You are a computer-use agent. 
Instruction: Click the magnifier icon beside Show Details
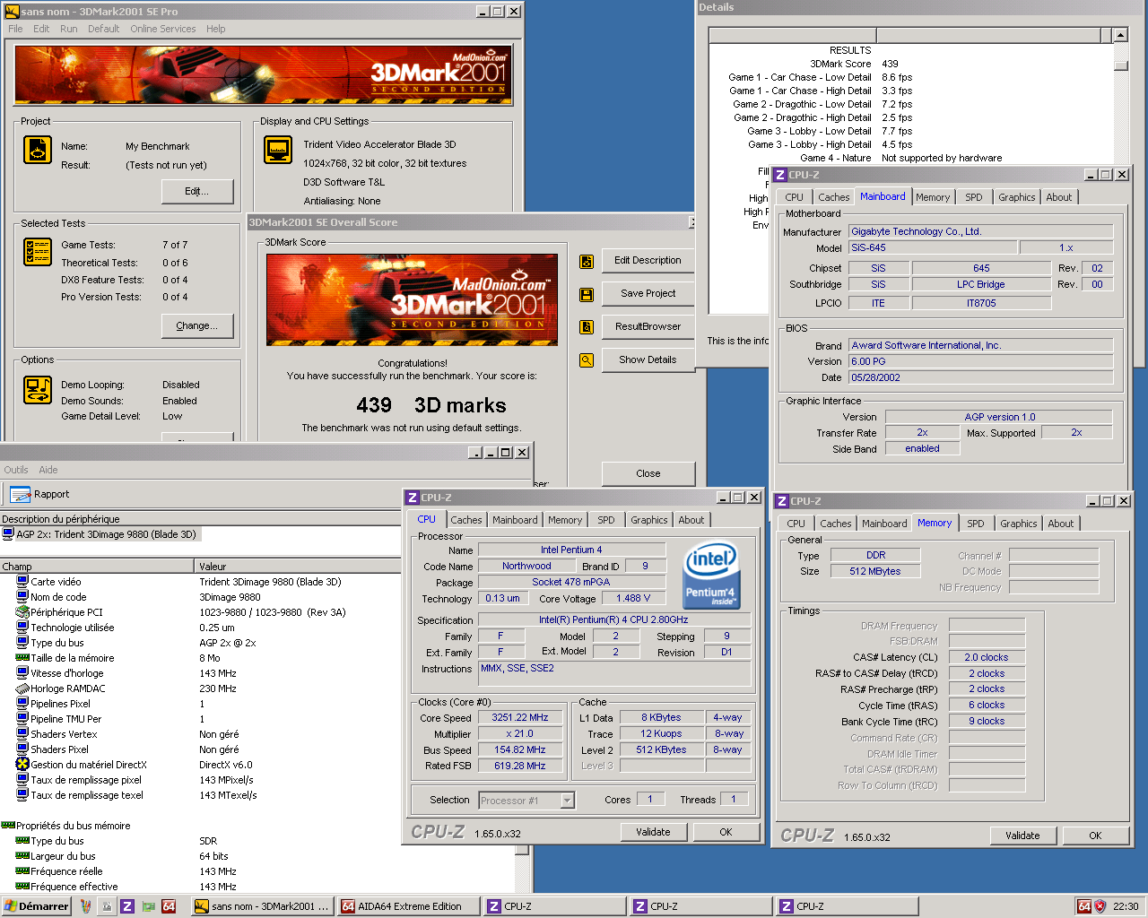click(587, 360)
